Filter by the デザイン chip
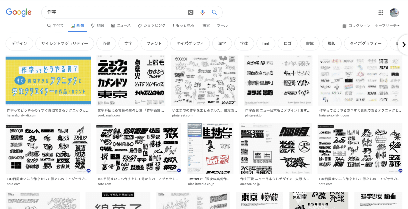Image resolution: width=408 pixels, height=209 pixels. [x=19, y=44]
